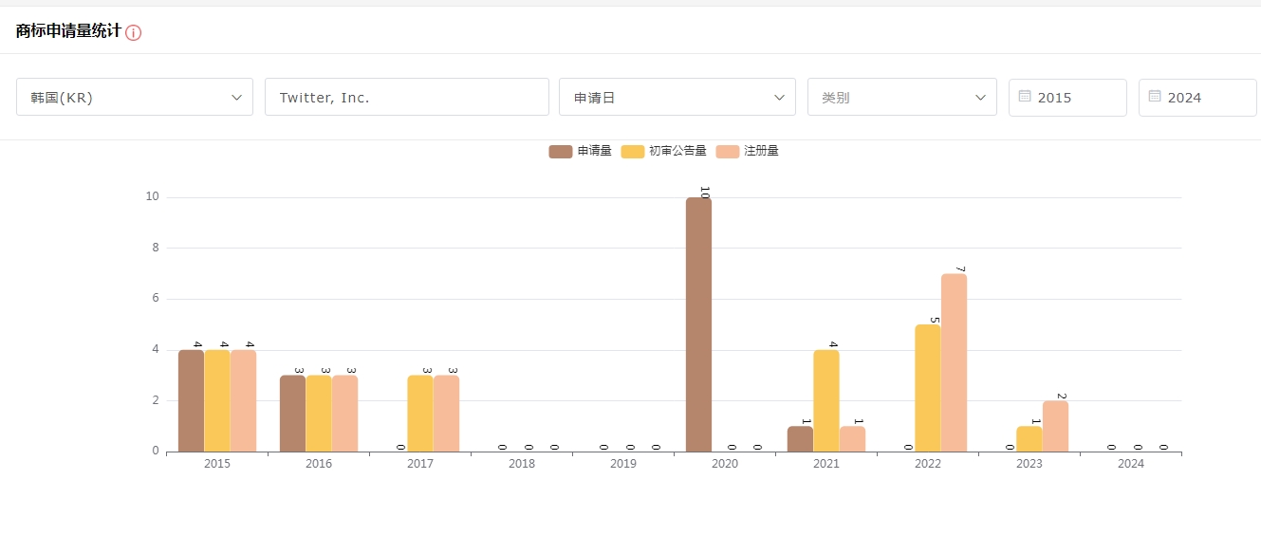This screenshot has width=1261, height=535.
Task: Click the 2022 注册量 bar valued 7
Action: point(954,362)
